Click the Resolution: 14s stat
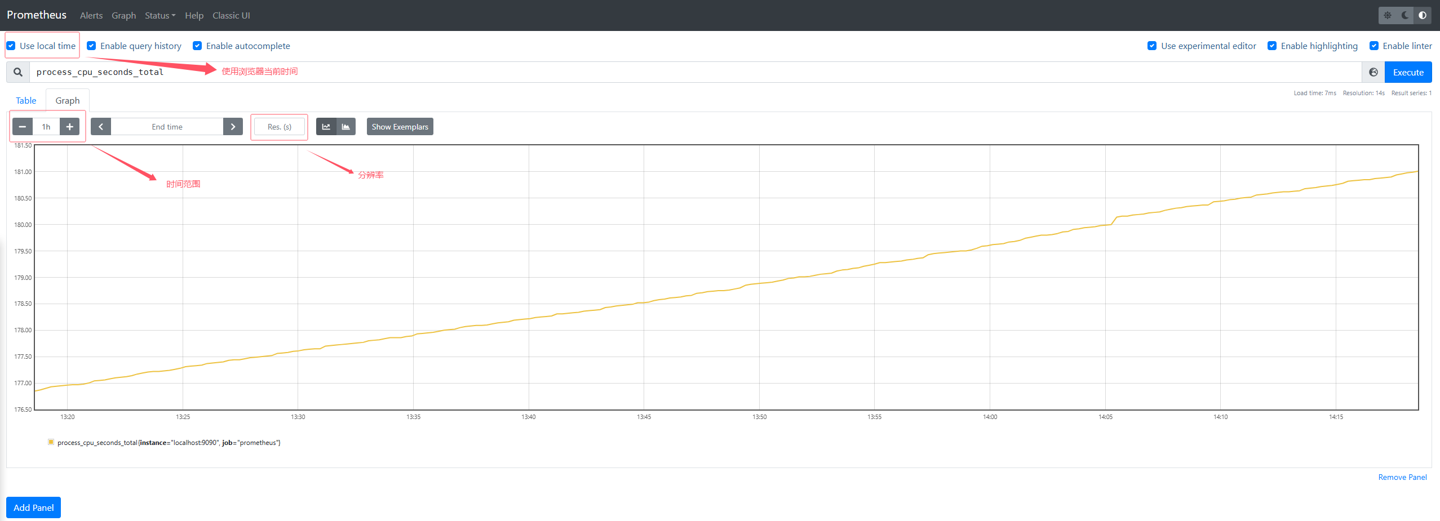1440x521 pixels. click(x=1363, y=93)
